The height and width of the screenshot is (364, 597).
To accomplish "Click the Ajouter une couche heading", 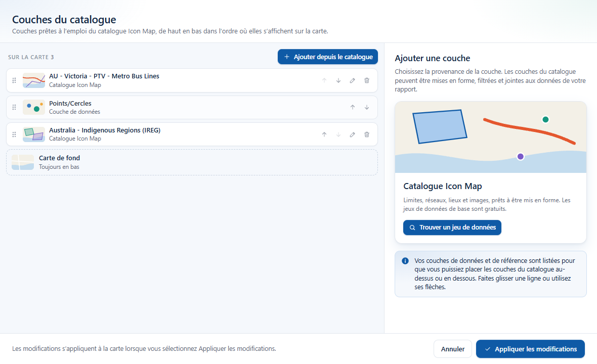I will (433, 58).
